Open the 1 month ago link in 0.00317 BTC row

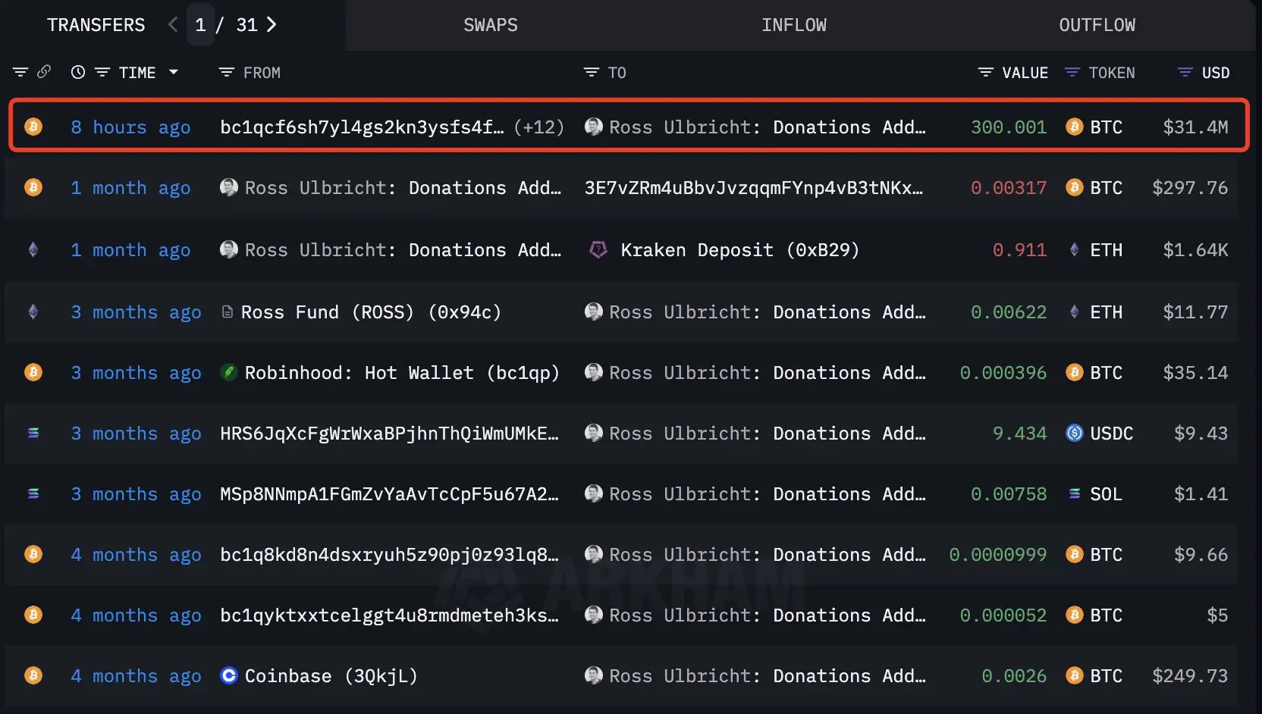click(130, 187)
